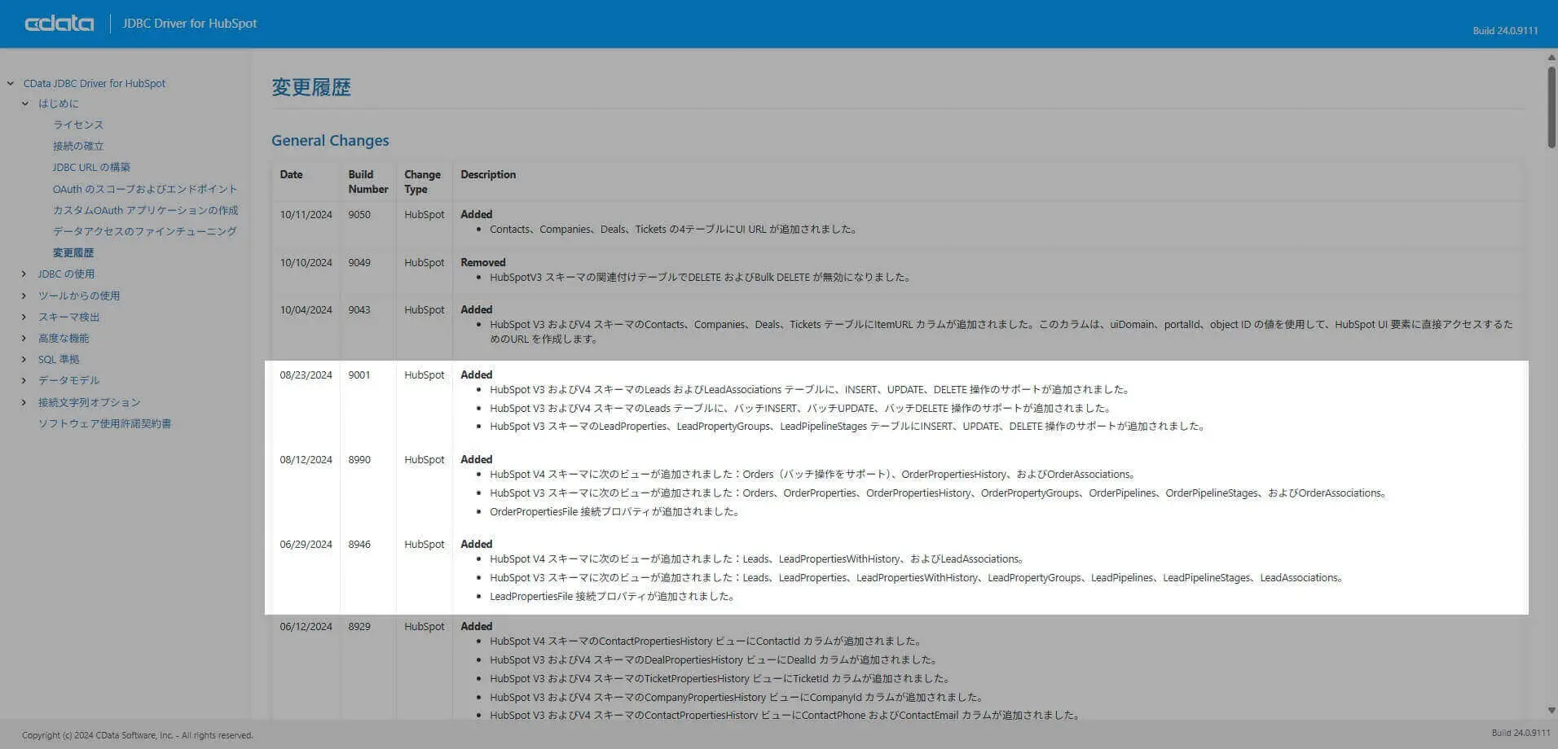
Task: Open the 高度な機能 section
Action: [64, 338]
